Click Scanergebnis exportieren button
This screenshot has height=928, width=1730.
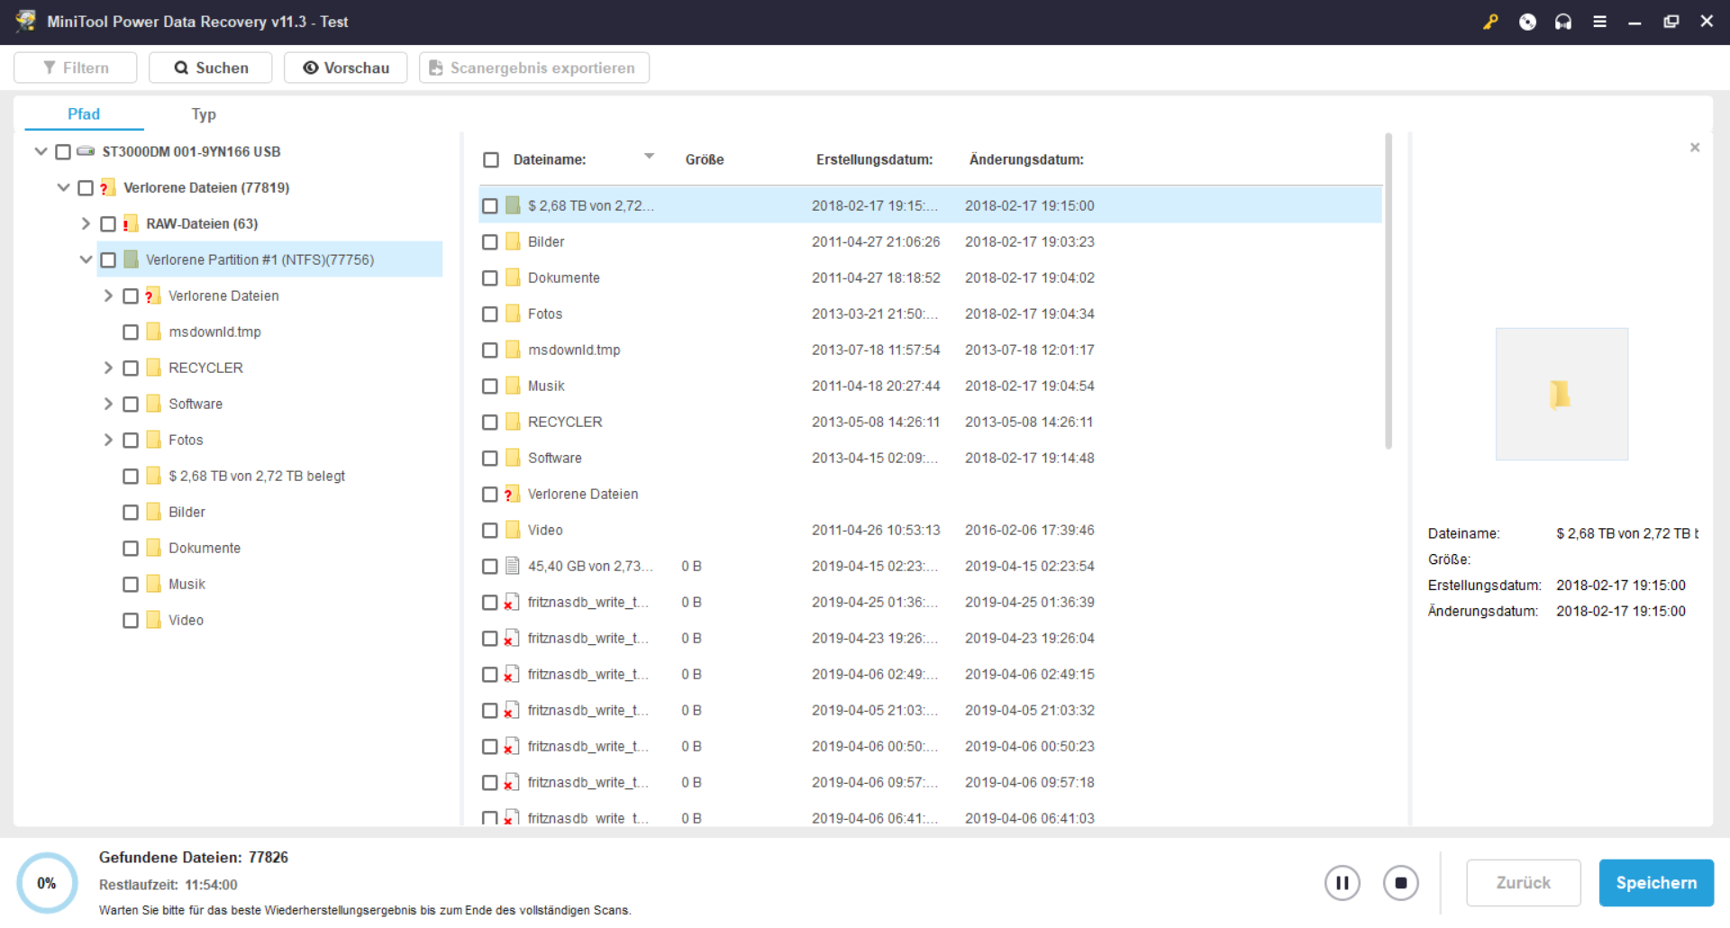pyautogui.click(x=534, y=68)
